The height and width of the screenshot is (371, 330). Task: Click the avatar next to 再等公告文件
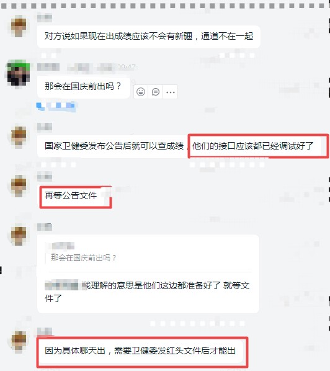pos(19,185)
